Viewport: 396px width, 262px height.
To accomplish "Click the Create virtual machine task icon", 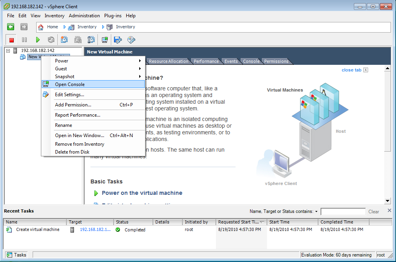I will point(9,229).
